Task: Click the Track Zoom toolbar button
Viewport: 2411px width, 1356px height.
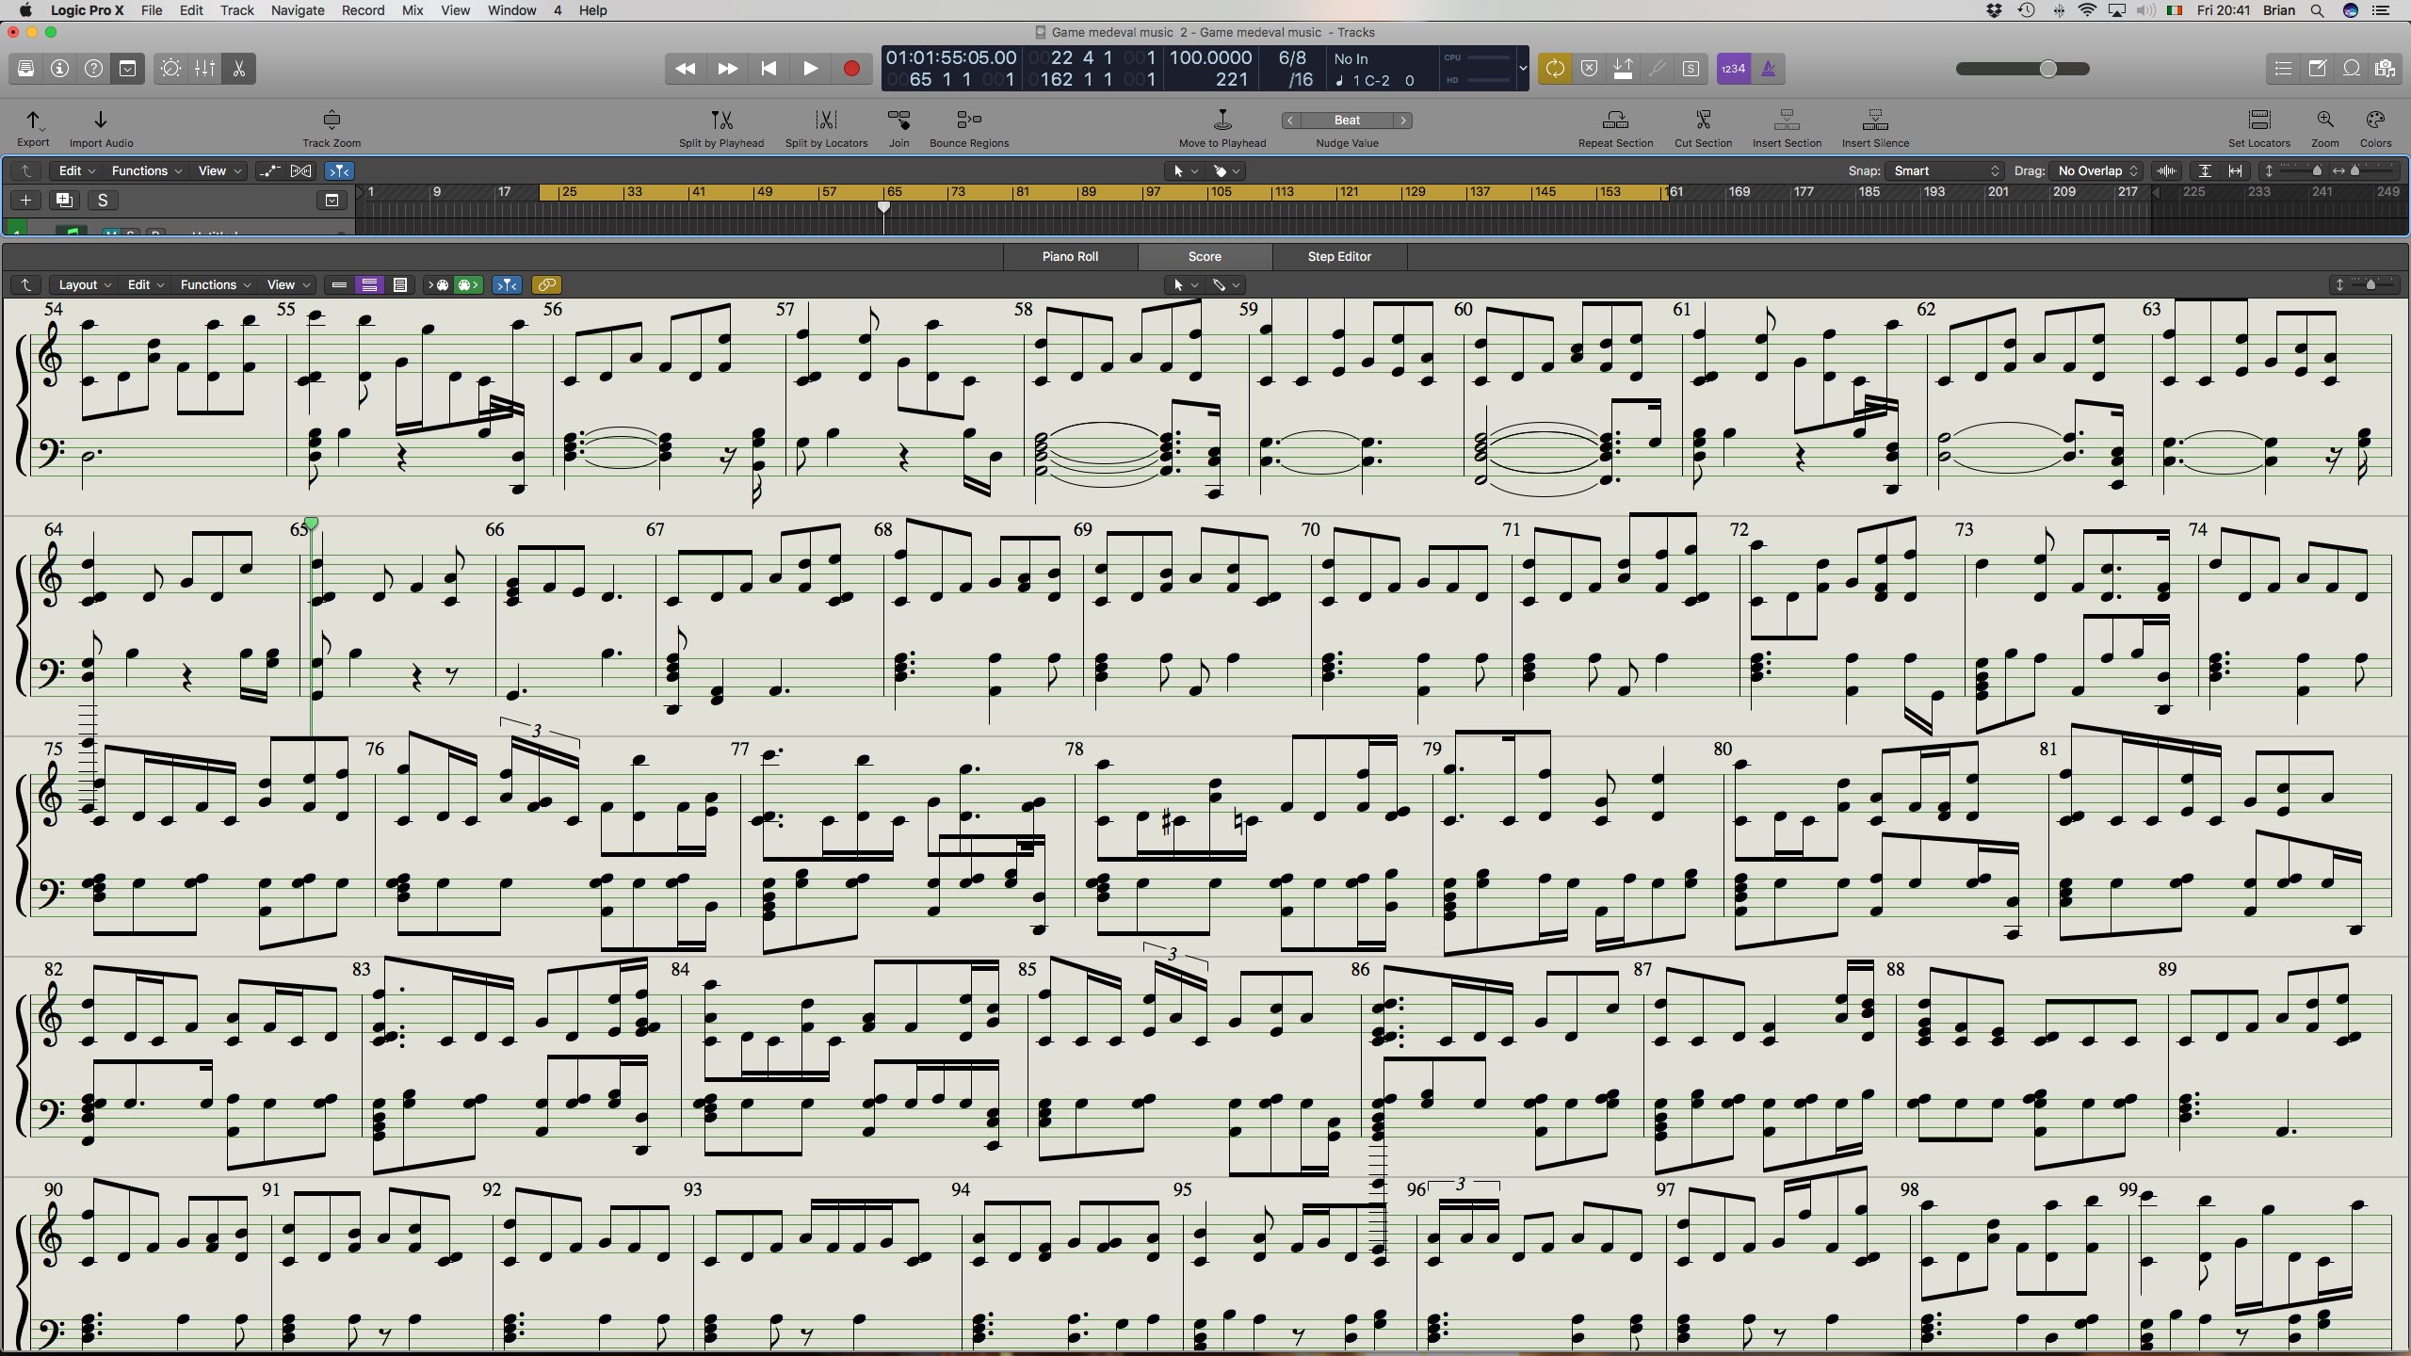Action: [332, 128]
